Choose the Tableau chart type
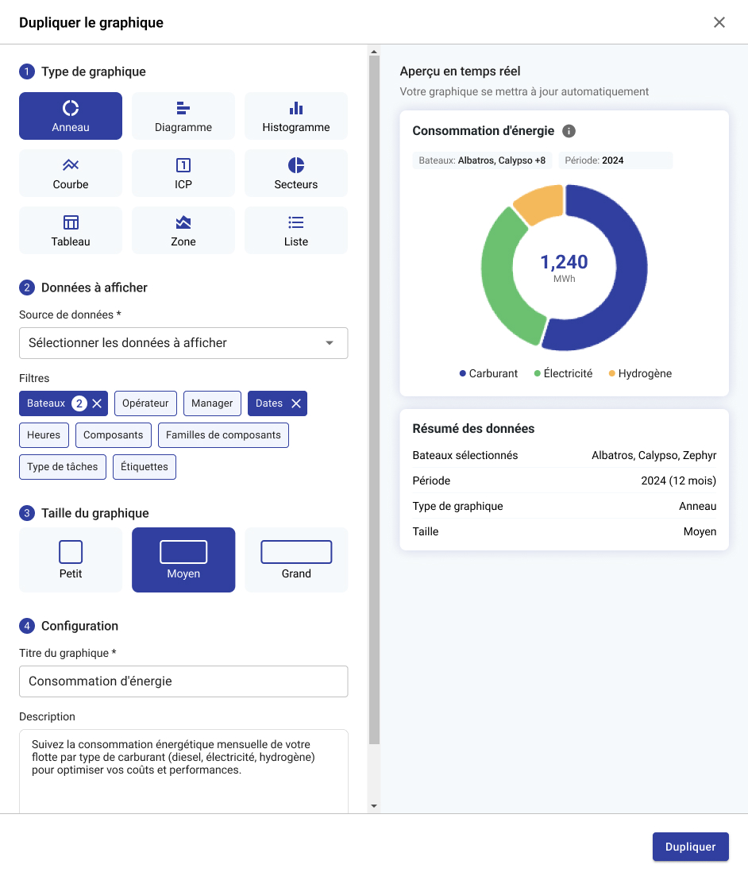748x880 pixels. coord(70,230)
